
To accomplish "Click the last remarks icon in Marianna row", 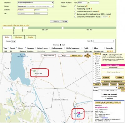I will (112, 51).
